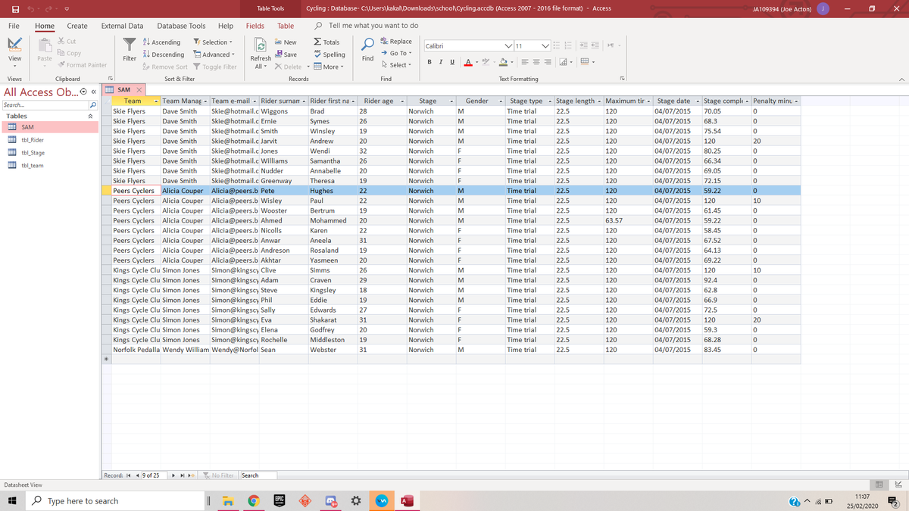Image resolution: width=909 pixels, height=511 pixels.
Task: Create a New record
Action: [x=286, y=42]
